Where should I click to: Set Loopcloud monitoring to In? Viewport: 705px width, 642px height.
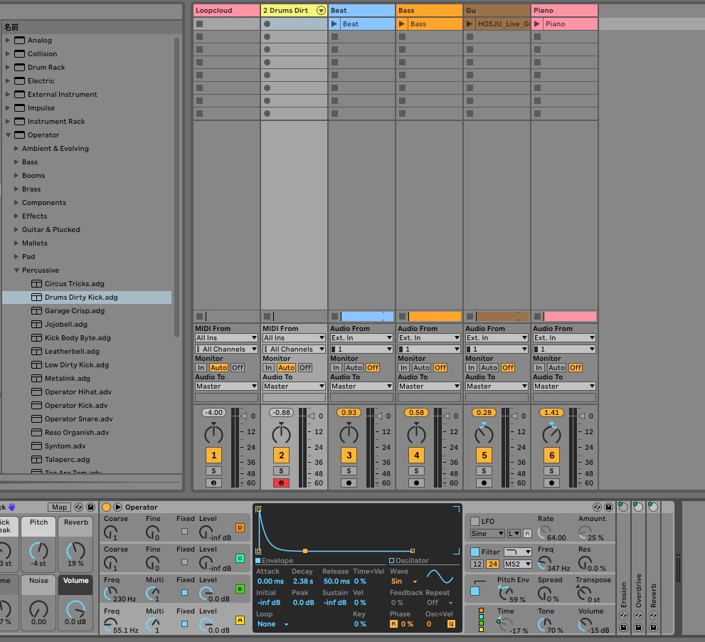tap(201, 367)
